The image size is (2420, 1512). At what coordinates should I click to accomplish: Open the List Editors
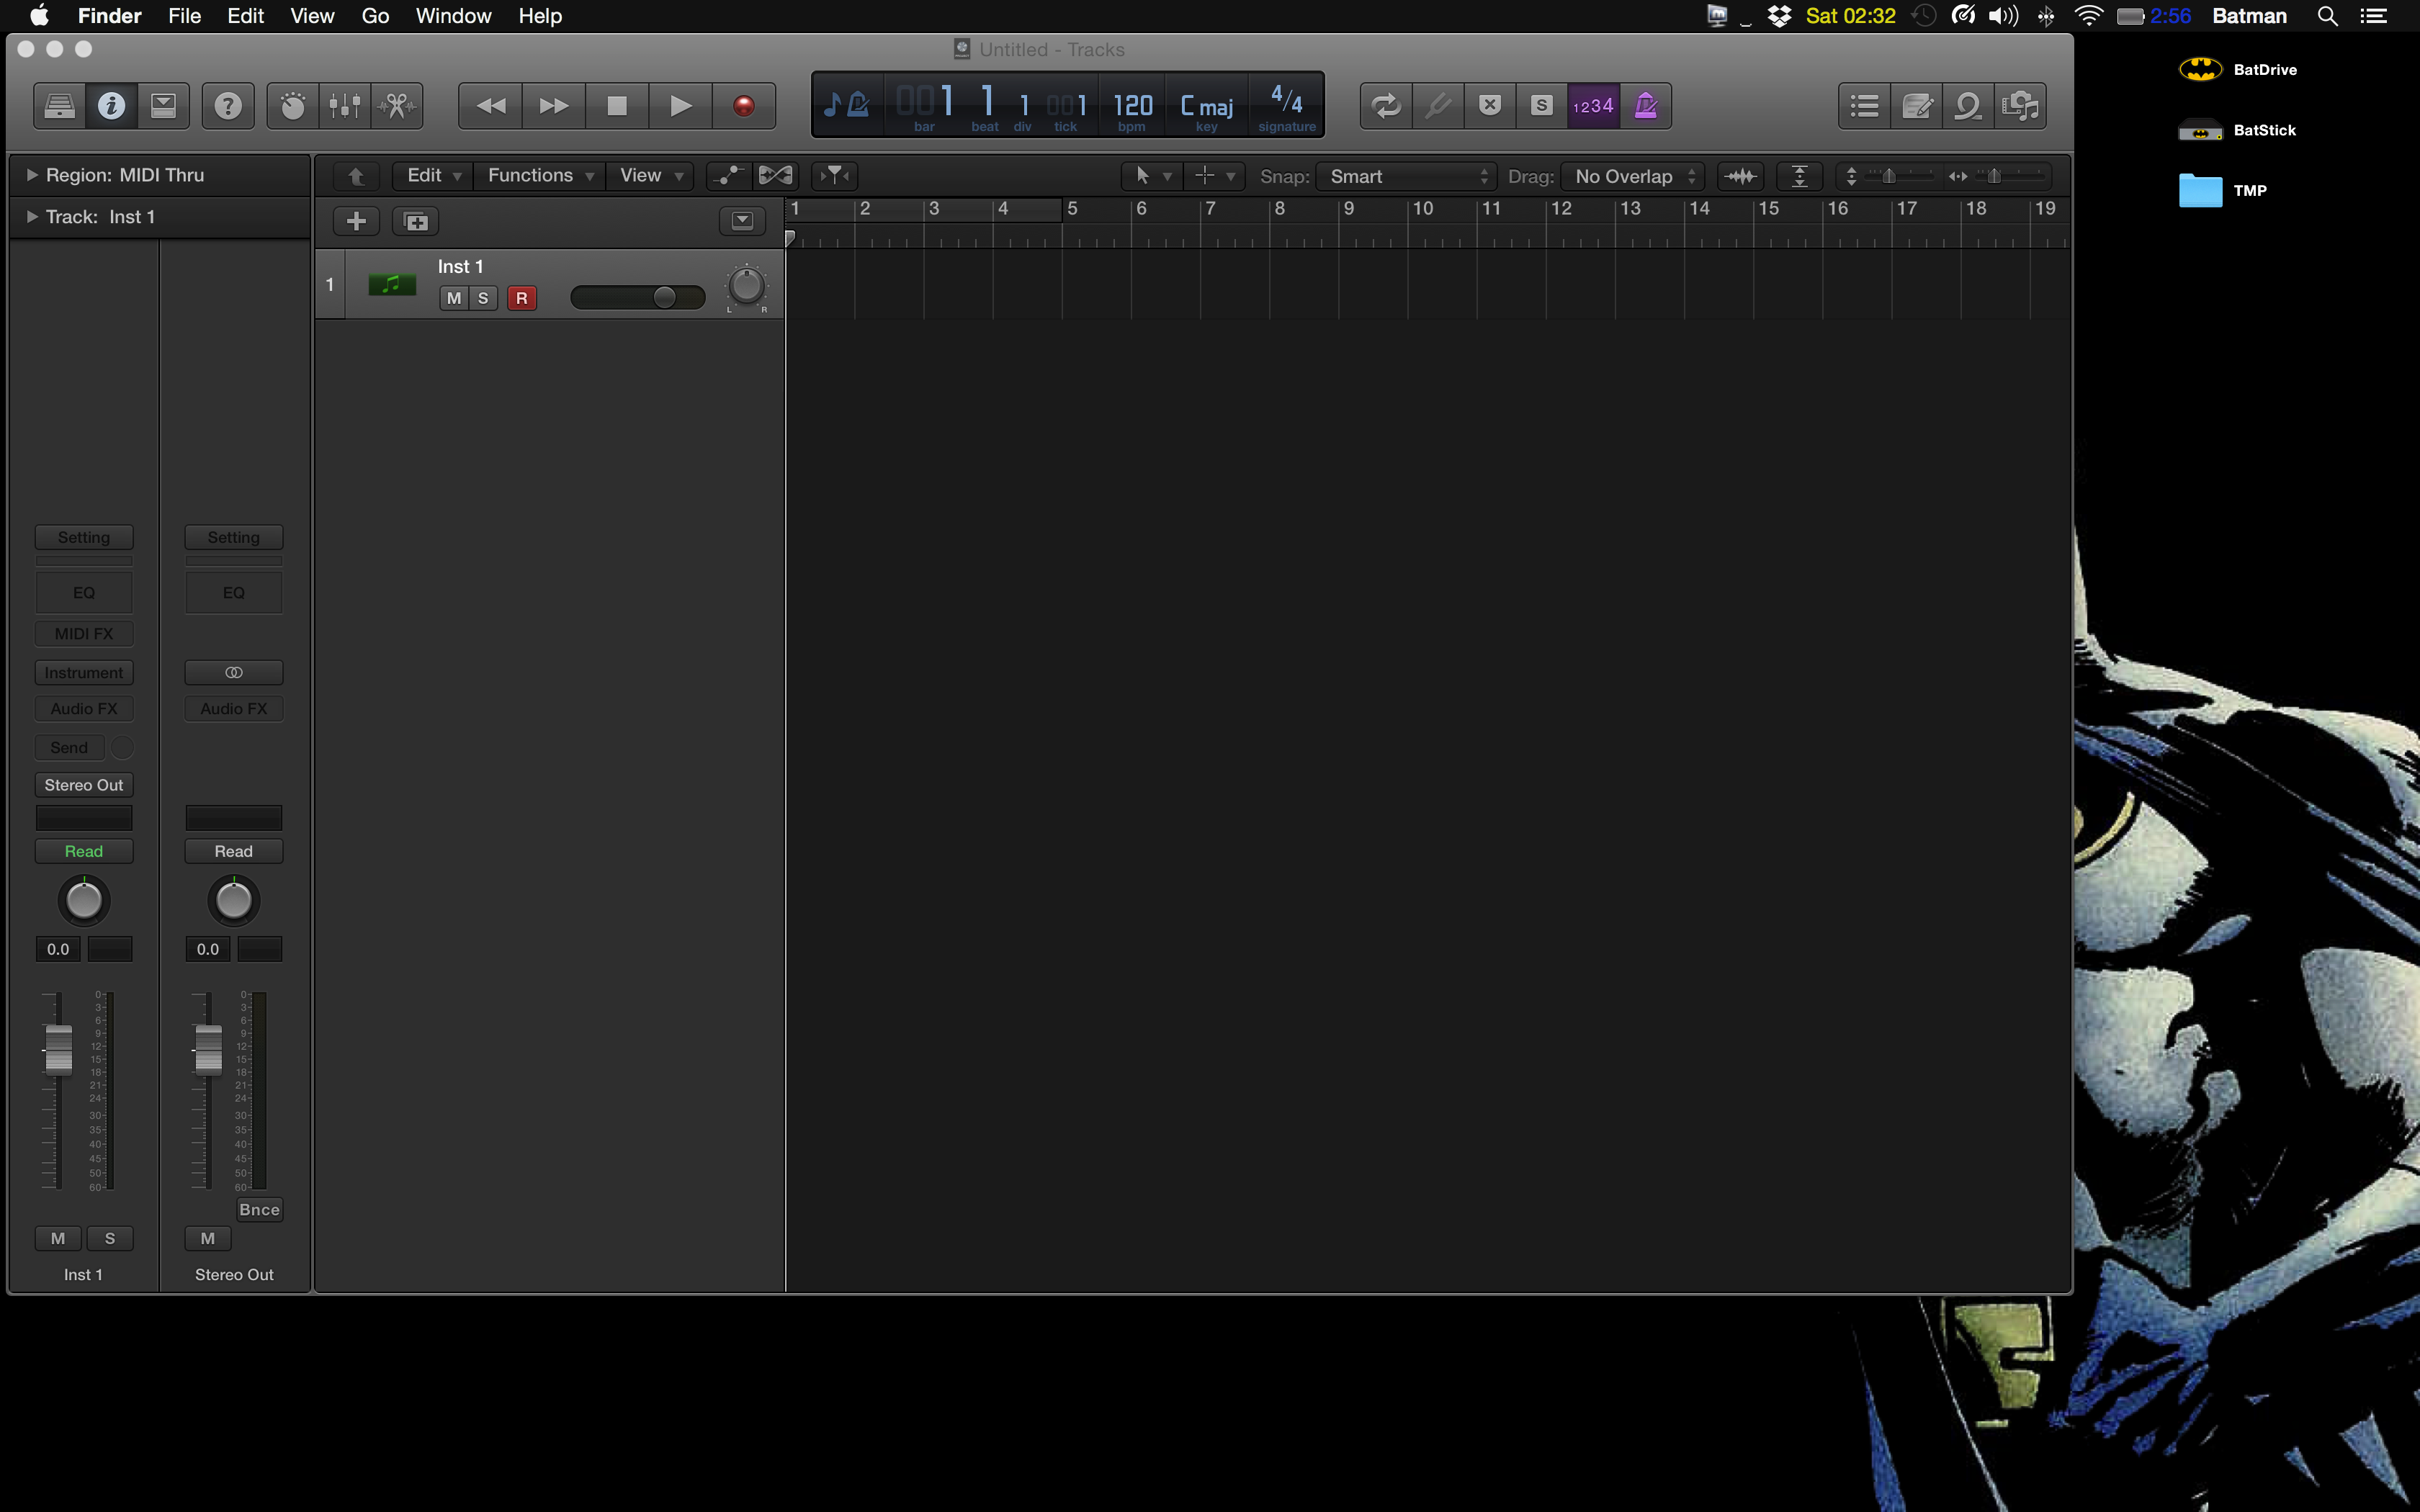click(x=1865, y=106)
